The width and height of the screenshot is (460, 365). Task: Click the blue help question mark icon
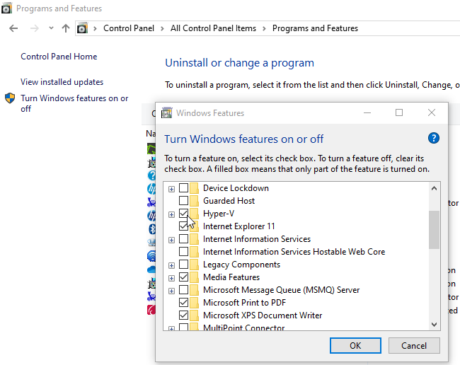coord(434,138)
